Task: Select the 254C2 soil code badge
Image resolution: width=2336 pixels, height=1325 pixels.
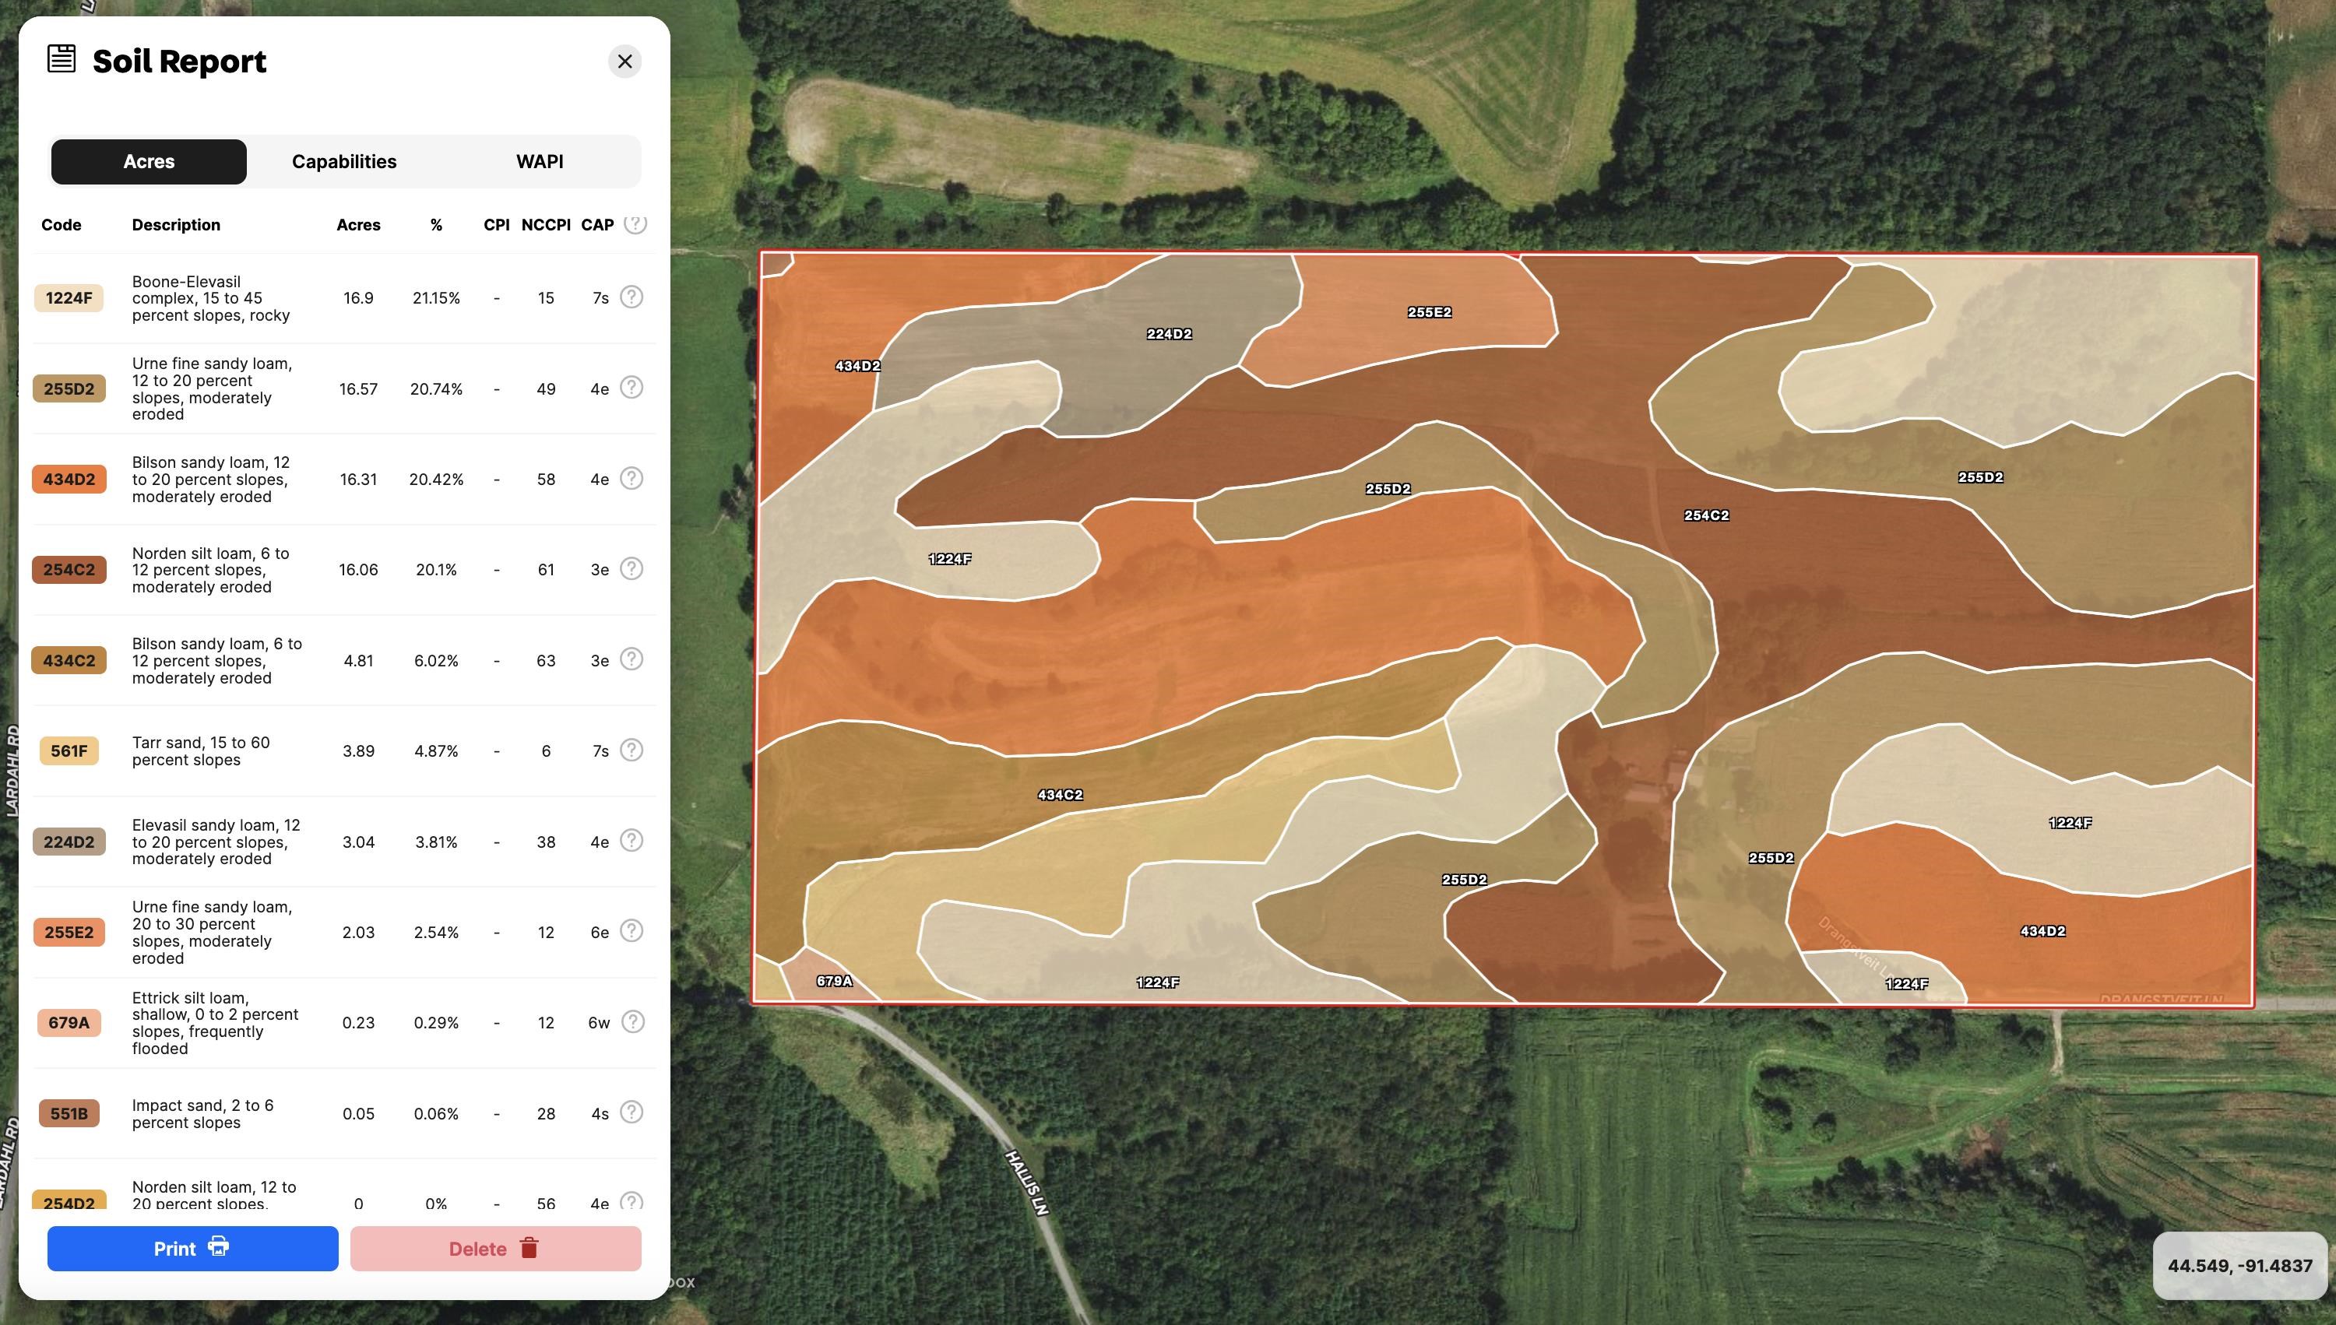Action: (69, 570)
